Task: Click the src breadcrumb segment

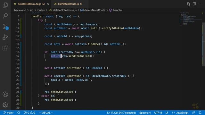Action: pos(31,10)
